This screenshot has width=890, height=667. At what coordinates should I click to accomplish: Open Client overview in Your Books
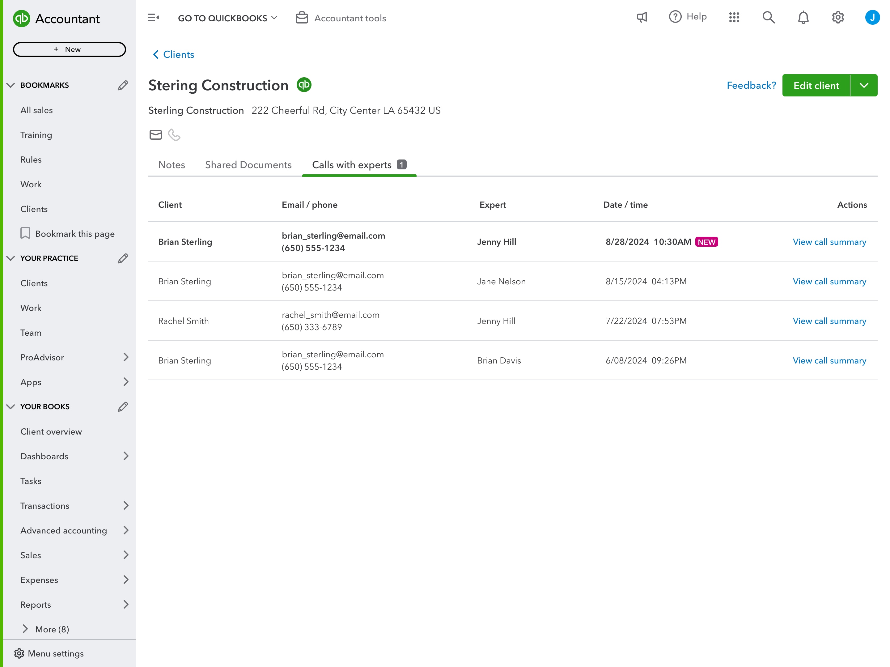(51, 431)
